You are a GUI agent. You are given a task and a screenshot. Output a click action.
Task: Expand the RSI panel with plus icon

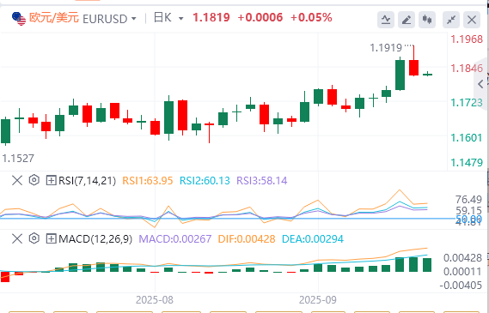51,180
